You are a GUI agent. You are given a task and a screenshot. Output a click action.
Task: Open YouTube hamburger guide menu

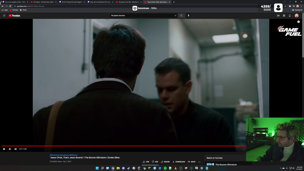point(4,16)
